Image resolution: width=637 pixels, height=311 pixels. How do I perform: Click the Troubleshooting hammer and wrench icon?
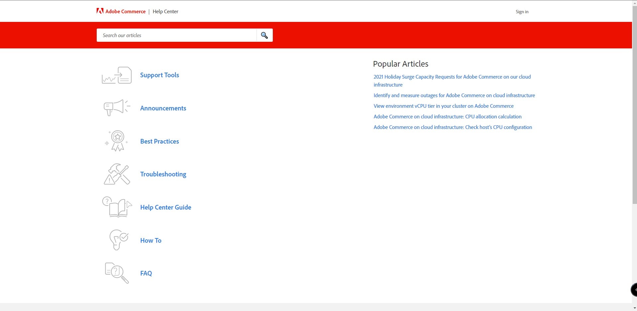tap(117, 174)
